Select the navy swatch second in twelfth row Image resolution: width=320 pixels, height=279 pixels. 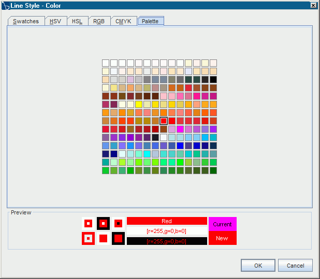114,154
